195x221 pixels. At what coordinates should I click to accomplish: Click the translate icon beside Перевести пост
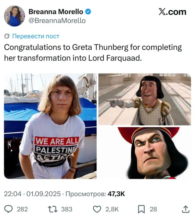click(8, 36)
